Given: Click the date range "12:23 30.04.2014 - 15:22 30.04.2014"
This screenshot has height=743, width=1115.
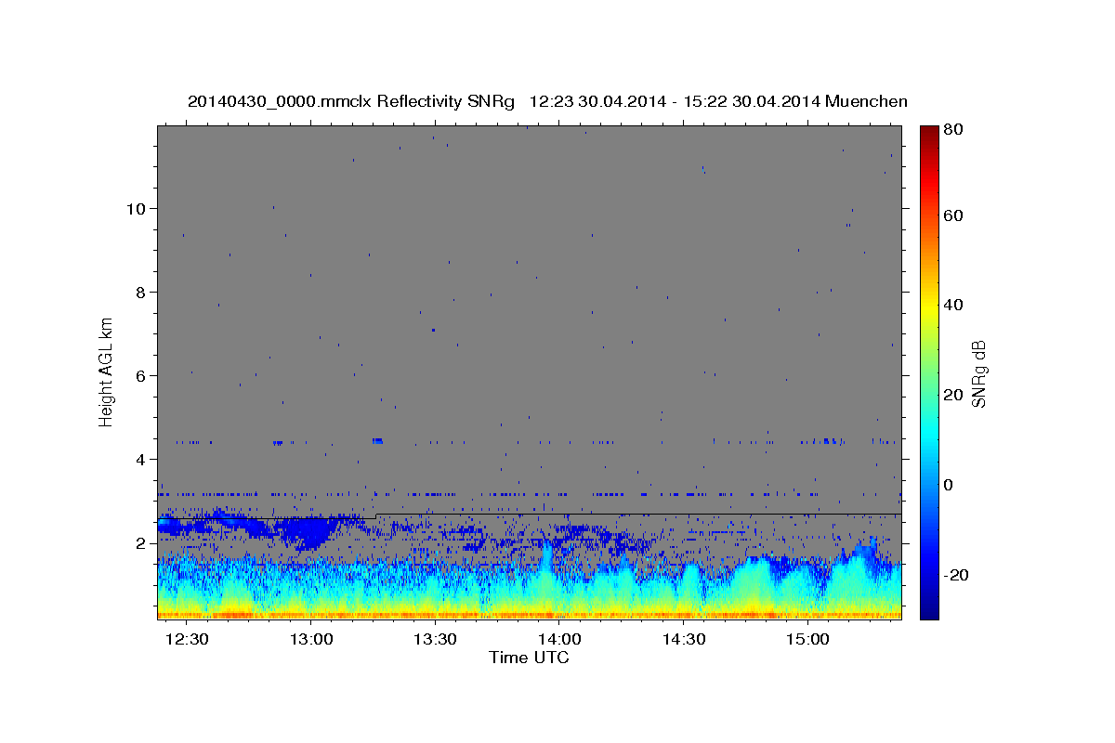Looking at the screenshot, I should pos(675,101).
